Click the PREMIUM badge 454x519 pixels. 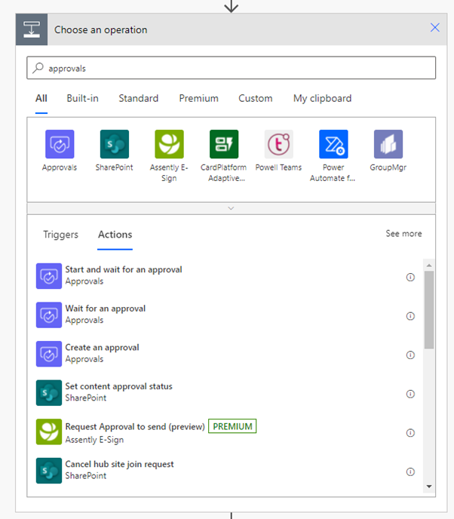[x=232, y=426]
